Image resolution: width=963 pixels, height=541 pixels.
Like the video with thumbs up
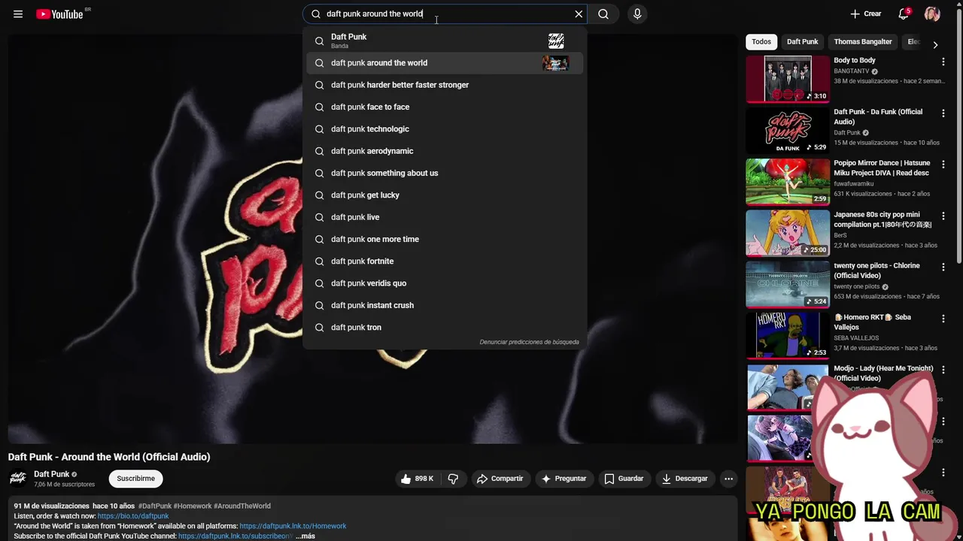(418, 479)
